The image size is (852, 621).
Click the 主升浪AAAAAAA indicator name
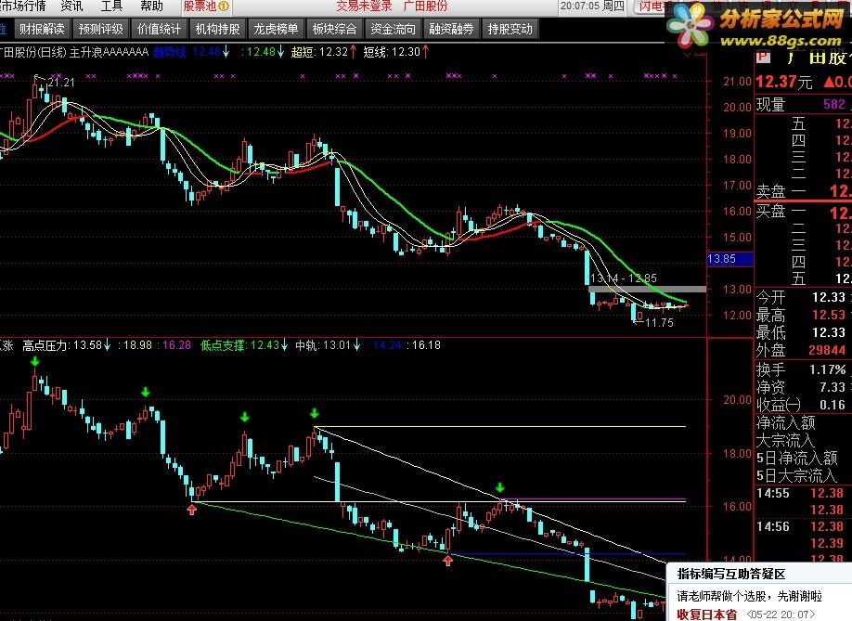coord(109,52)
